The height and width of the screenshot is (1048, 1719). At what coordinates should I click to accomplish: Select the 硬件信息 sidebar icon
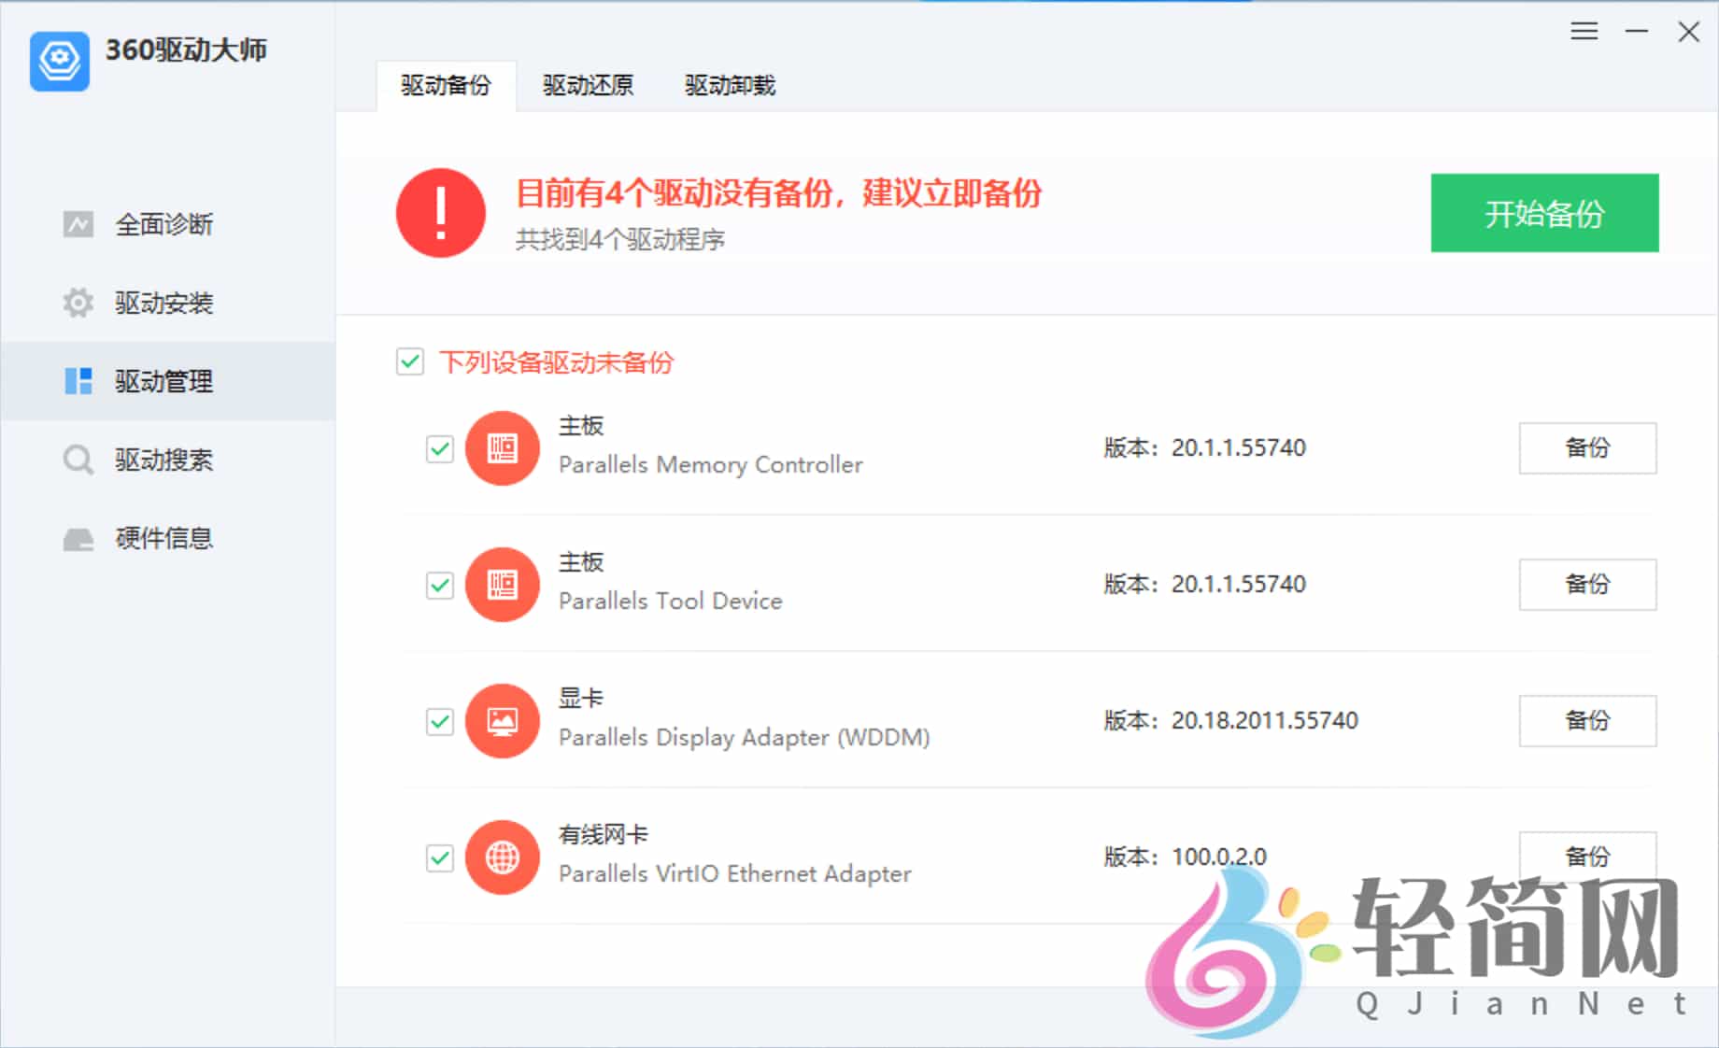[78, 538]
